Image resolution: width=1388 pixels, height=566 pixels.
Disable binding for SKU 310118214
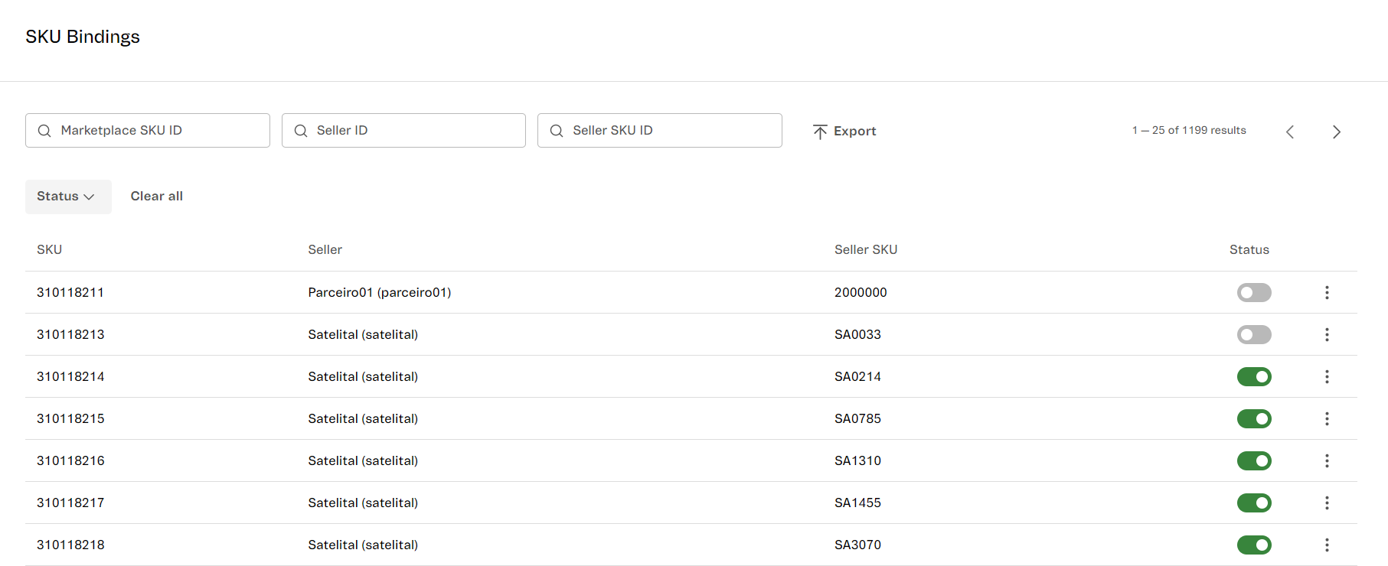1254,376
